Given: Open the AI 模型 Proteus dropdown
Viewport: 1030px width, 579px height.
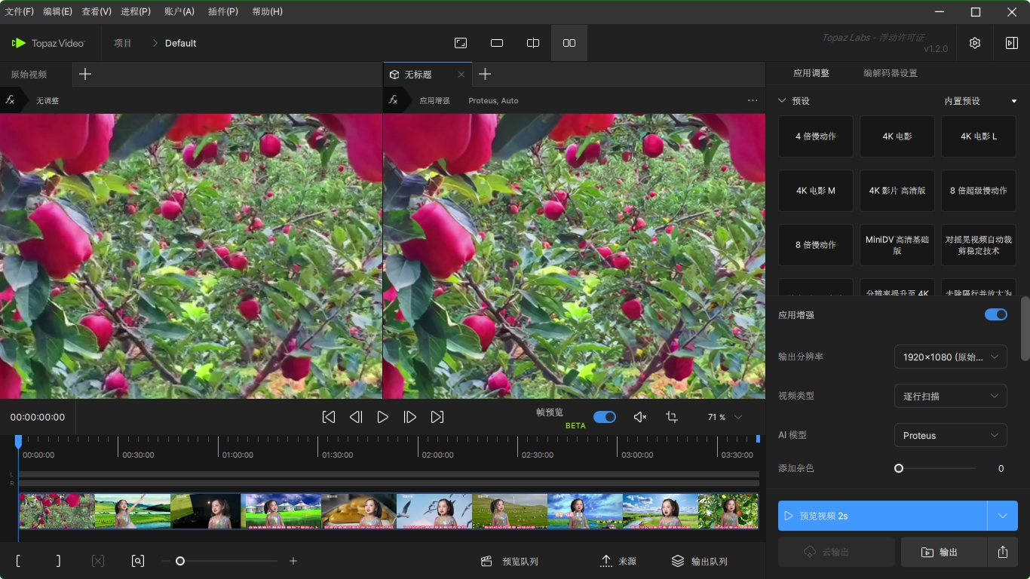Looking at the screenshot, I should pos(950,435).
